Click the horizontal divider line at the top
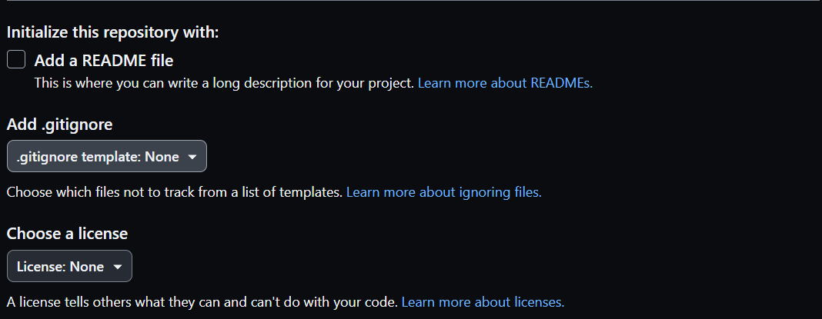This screenshot has height=319, width=822. (x=411, y=1)
